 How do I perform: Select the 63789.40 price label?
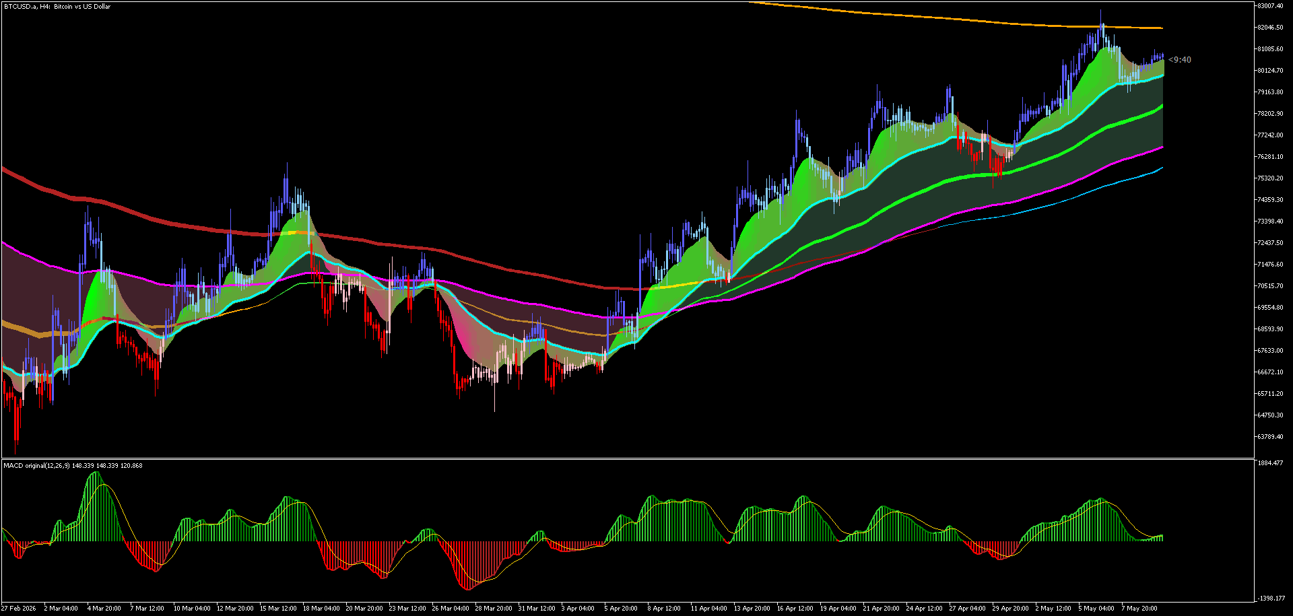pos(1270,437)
